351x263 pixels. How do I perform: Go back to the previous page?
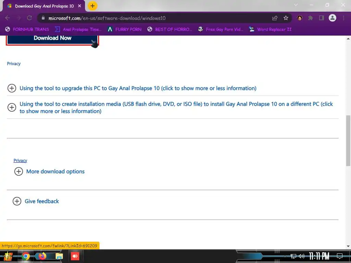[x=8, y=18]
